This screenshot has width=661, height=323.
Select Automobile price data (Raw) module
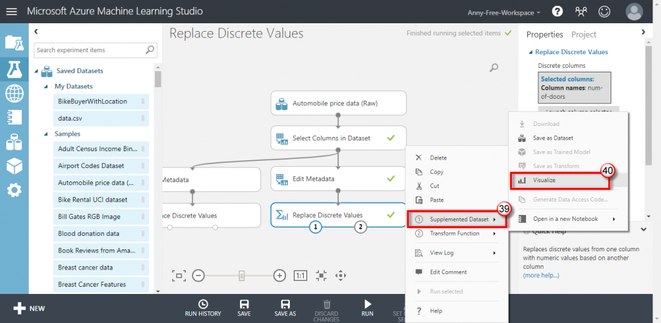click(x=338, y=103)
